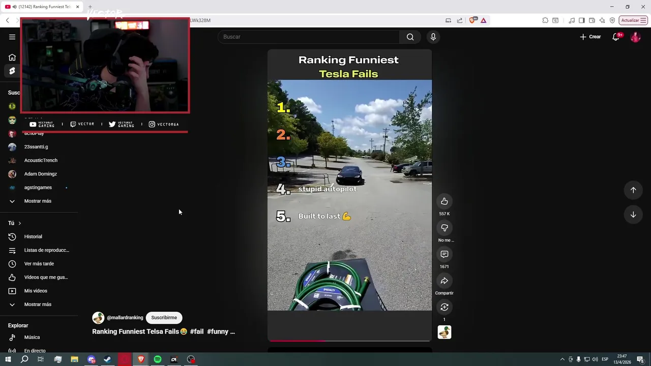Share page from address bar icon

coord(460,20)
